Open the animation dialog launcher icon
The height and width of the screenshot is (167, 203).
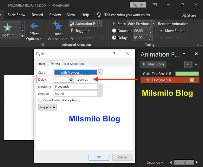tap(43, 45)
